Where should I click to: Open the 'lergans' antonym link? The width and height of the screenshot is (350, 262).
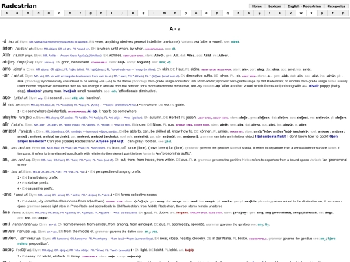pos(182,213)
